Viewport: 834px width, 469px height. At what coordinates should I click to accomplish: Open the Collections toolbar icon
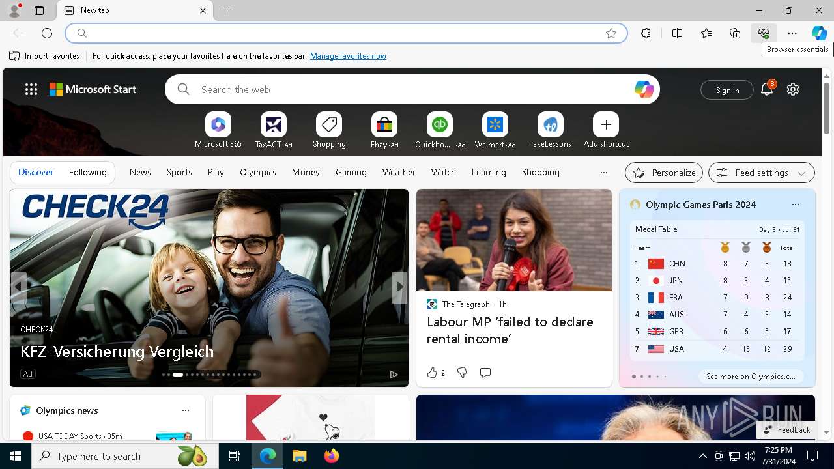[x=735, y=33]
